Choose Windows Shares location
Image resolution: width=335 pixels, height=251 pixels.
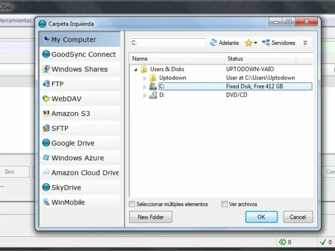(80, 69)
